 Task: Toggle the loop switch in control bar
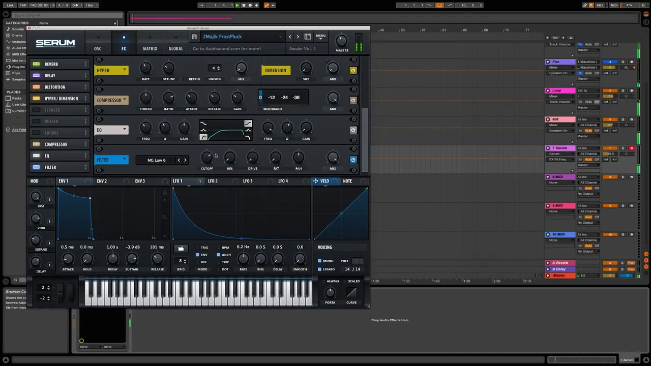(440, 5)
